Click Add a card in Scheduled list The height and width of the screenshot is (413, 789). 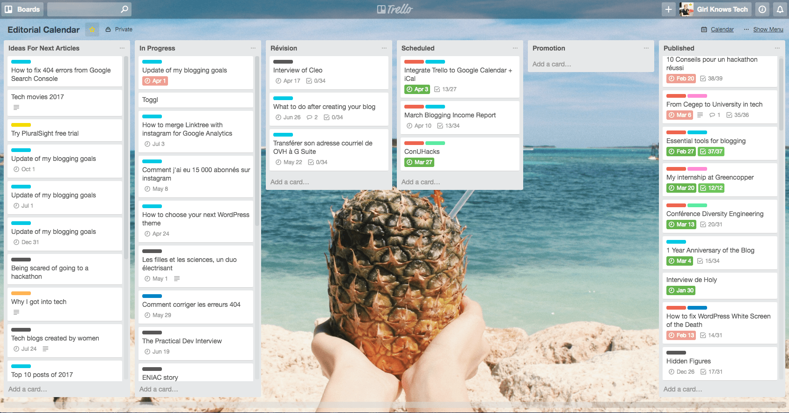421,182
